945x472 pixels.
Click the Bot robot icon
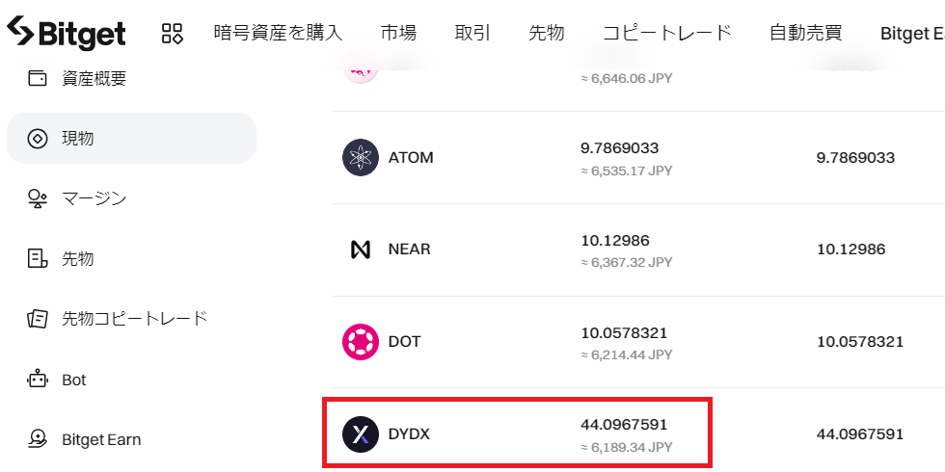pyautogui.click(x=38, y=380)
